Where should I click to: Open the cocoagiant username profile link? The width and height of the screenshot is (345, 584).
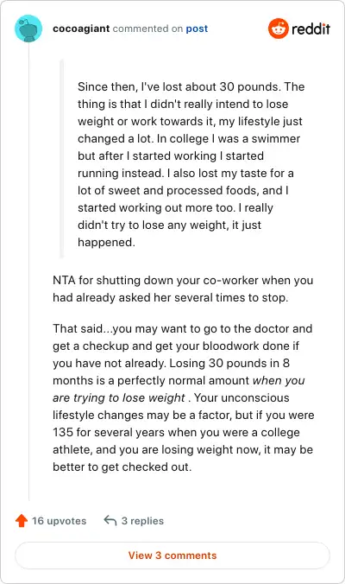tap(81, 29)
